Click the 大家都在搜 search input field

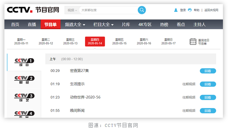pos(108,10)
